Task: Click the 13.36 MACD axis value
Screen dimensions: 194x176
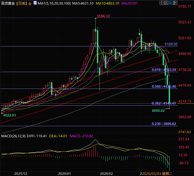Action: (183, 155)
